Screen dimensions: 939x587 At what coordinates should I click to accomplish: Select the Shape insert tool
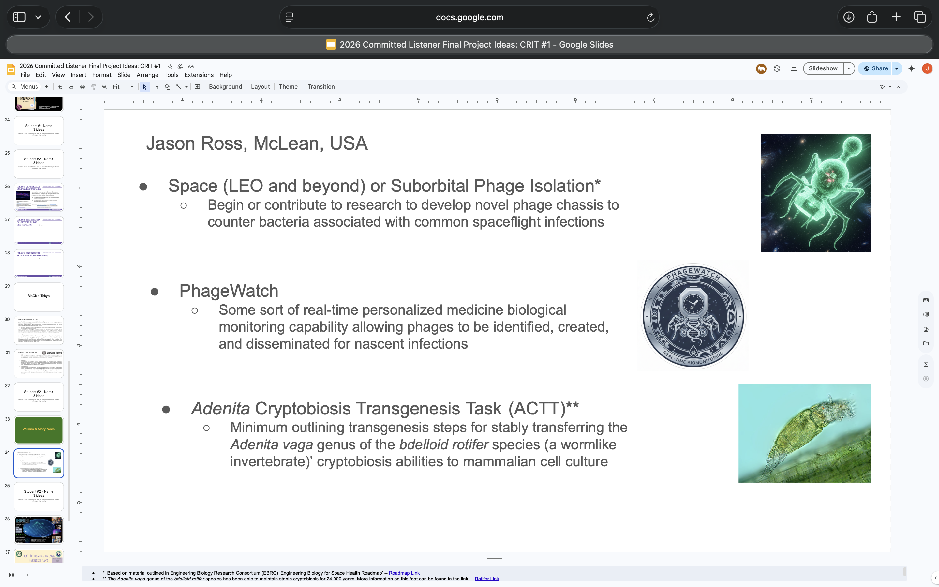click(167, 87)
